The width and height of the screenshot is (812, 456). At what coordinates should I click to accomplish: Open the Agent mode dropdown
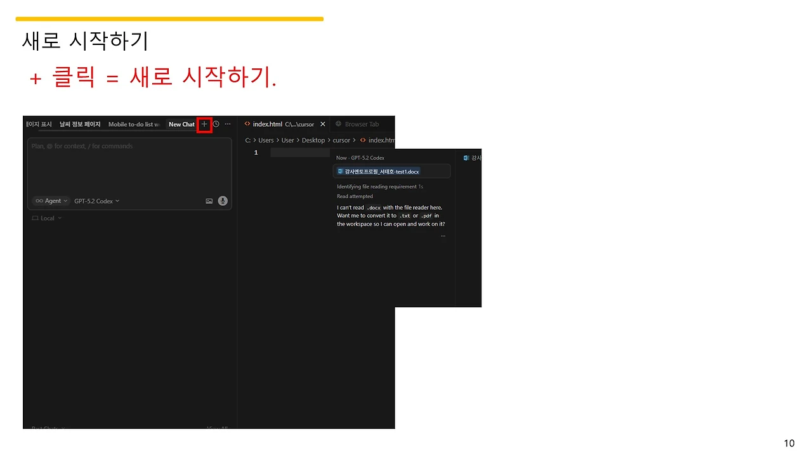52,201
